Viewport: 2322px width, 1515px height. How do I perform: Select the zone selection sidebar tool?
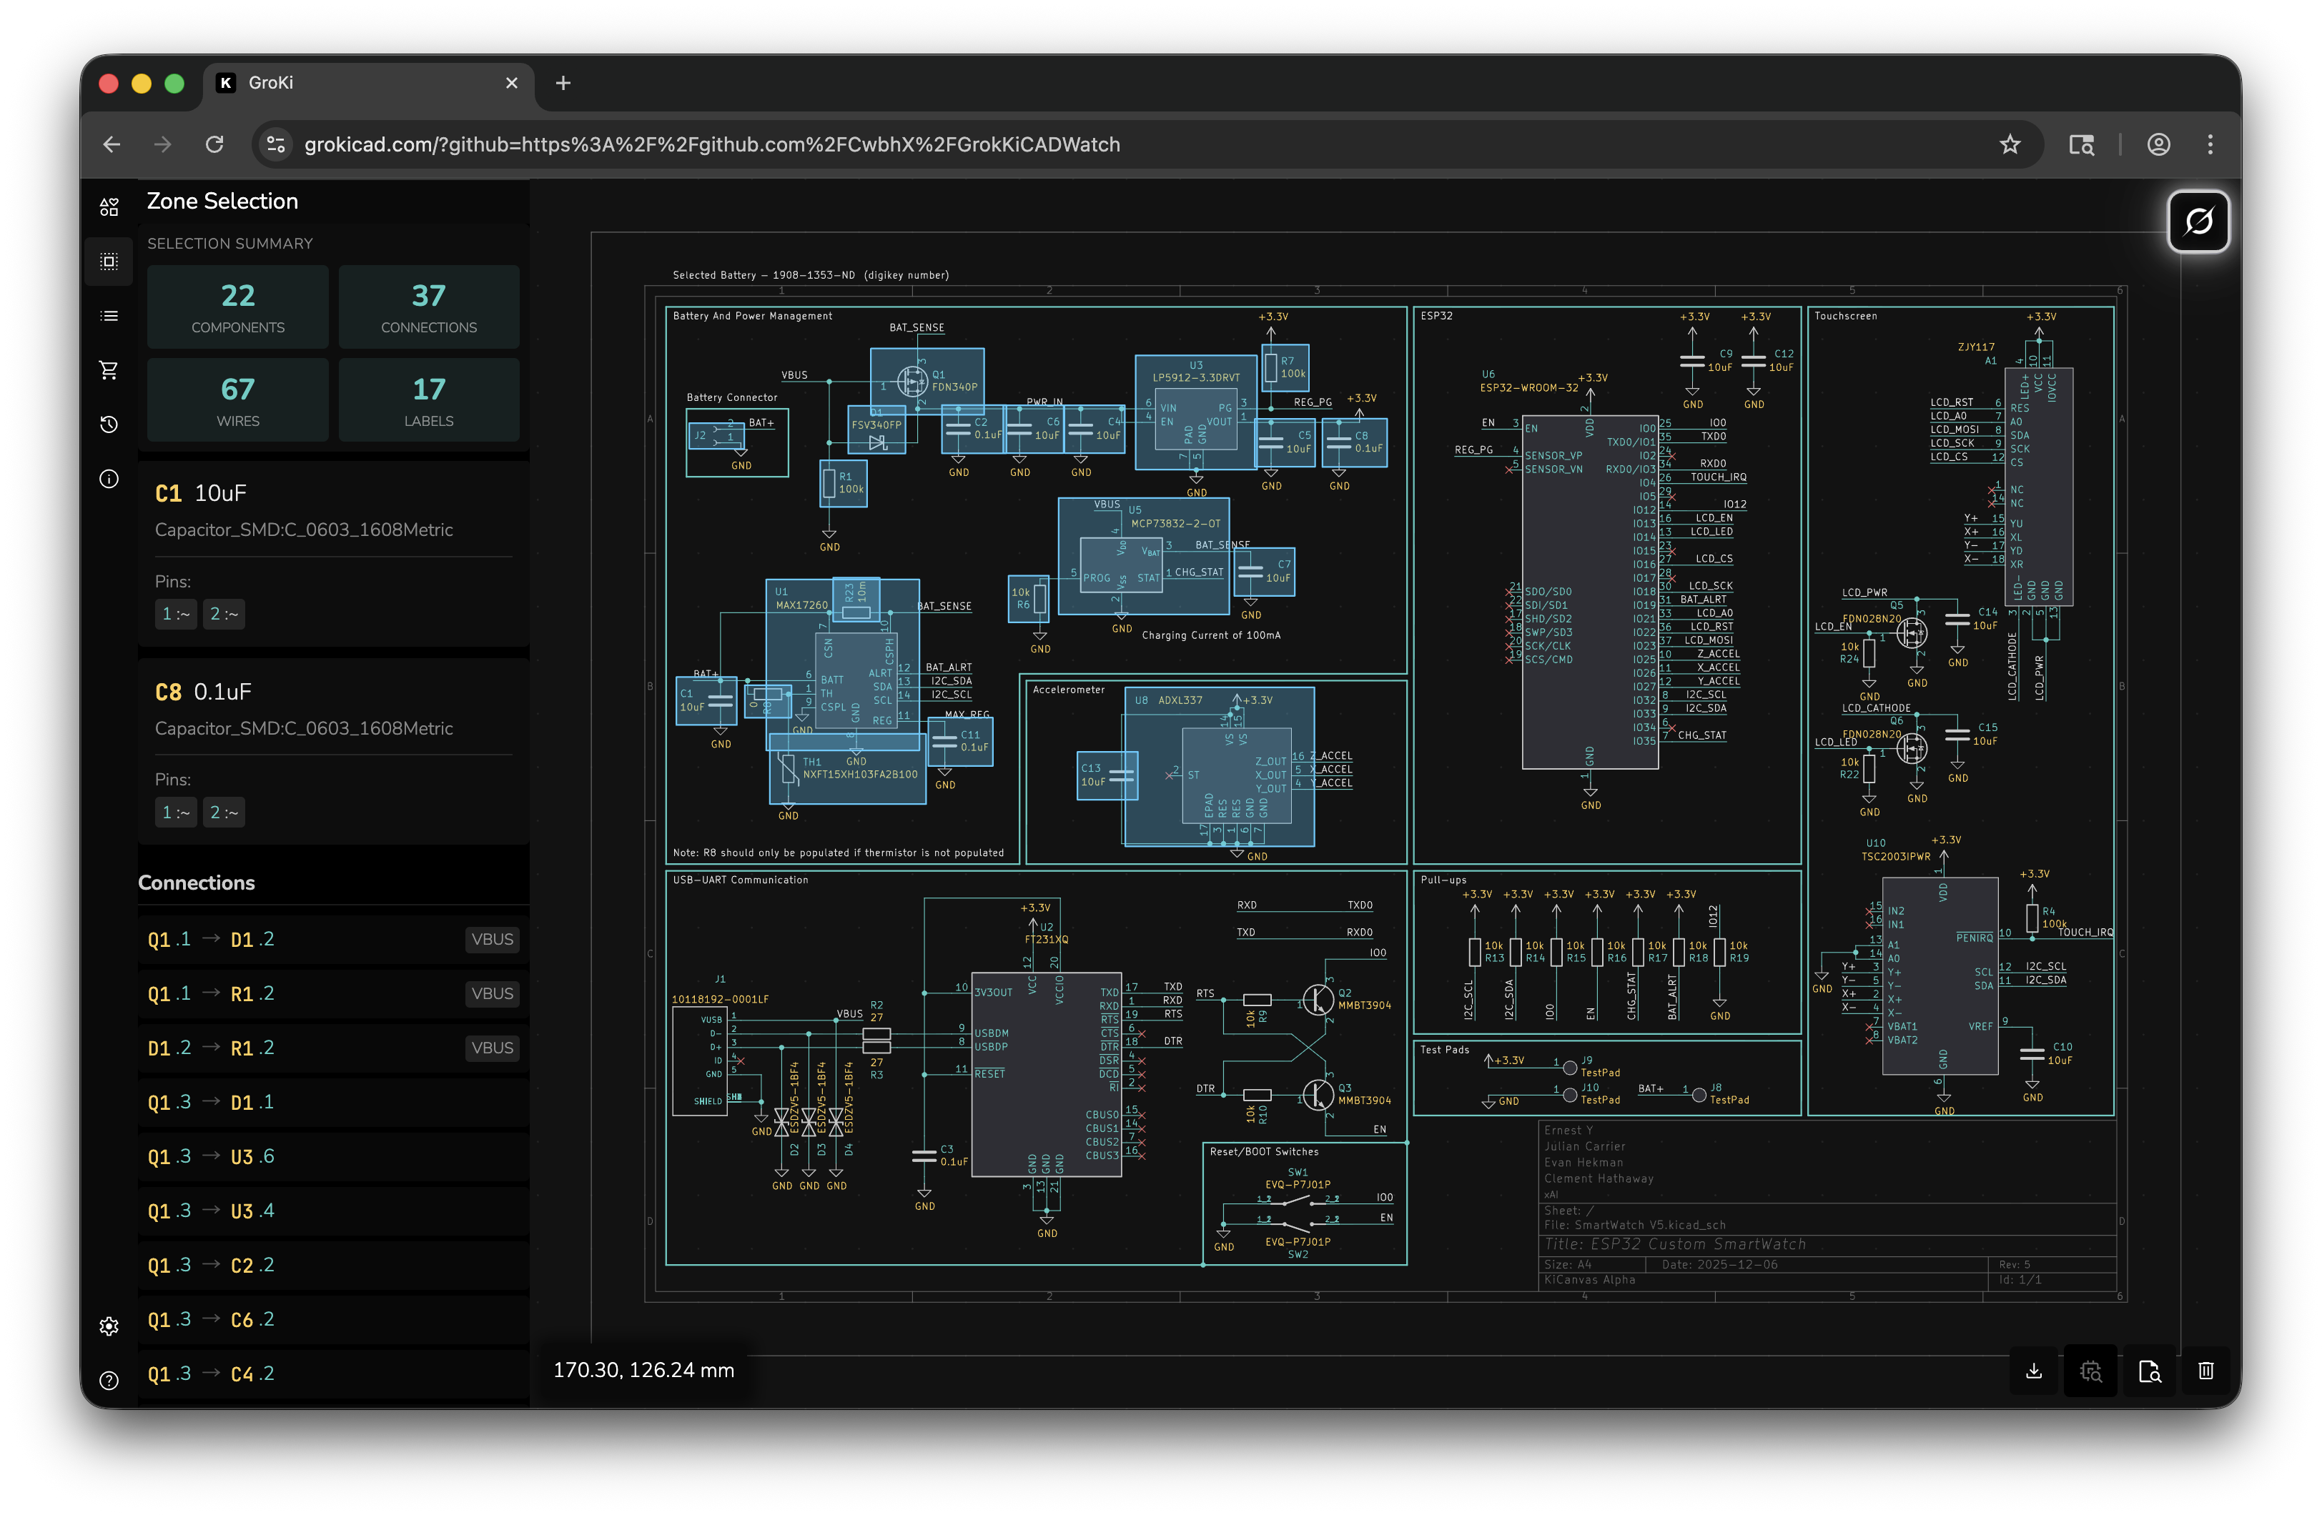click(109, 262)
